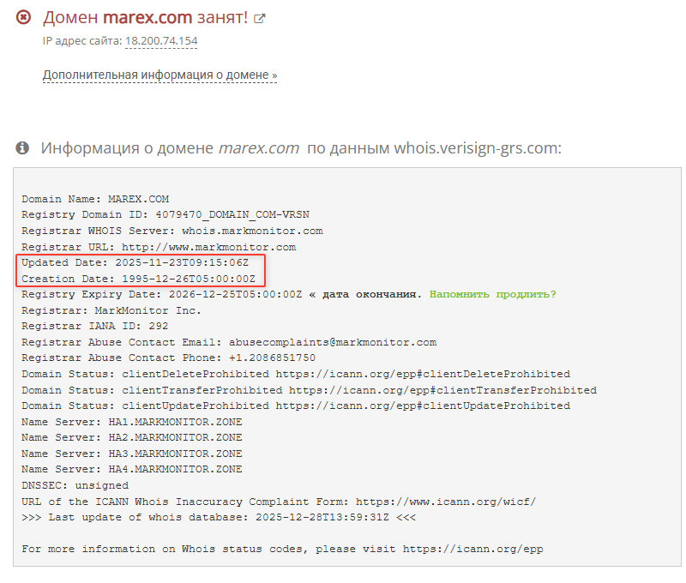This screenshot has height=583, width=686.
Task: Click the Registrar IANA ID: 292 line
Action: coord(95,327)
